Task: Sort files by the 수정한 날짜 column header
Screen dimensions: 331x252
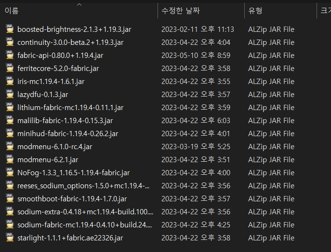Action: (181, 11)
